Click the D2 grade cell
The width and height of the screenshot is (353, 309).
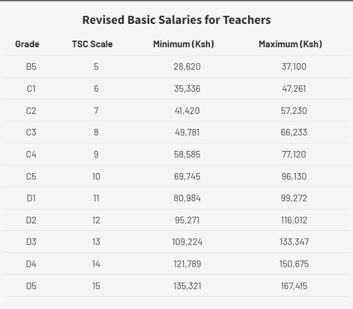click(x=31, y=220)
